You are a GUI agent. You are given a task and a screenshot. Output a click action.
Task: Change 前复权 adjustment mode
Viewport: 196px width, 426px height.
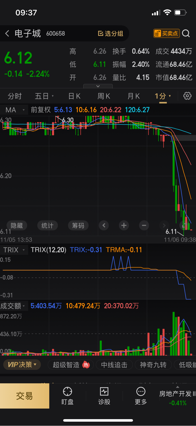click(x=41, y=110)
